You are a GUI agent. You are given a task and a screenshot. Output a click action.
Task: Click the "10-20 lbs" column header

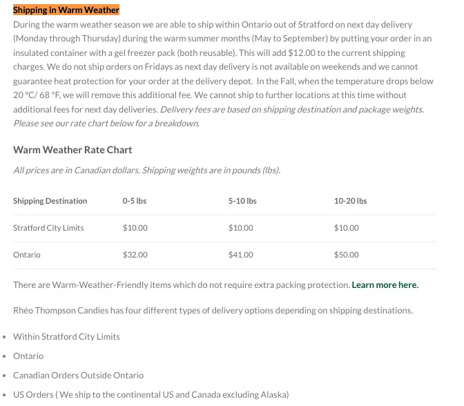point(350,201)
